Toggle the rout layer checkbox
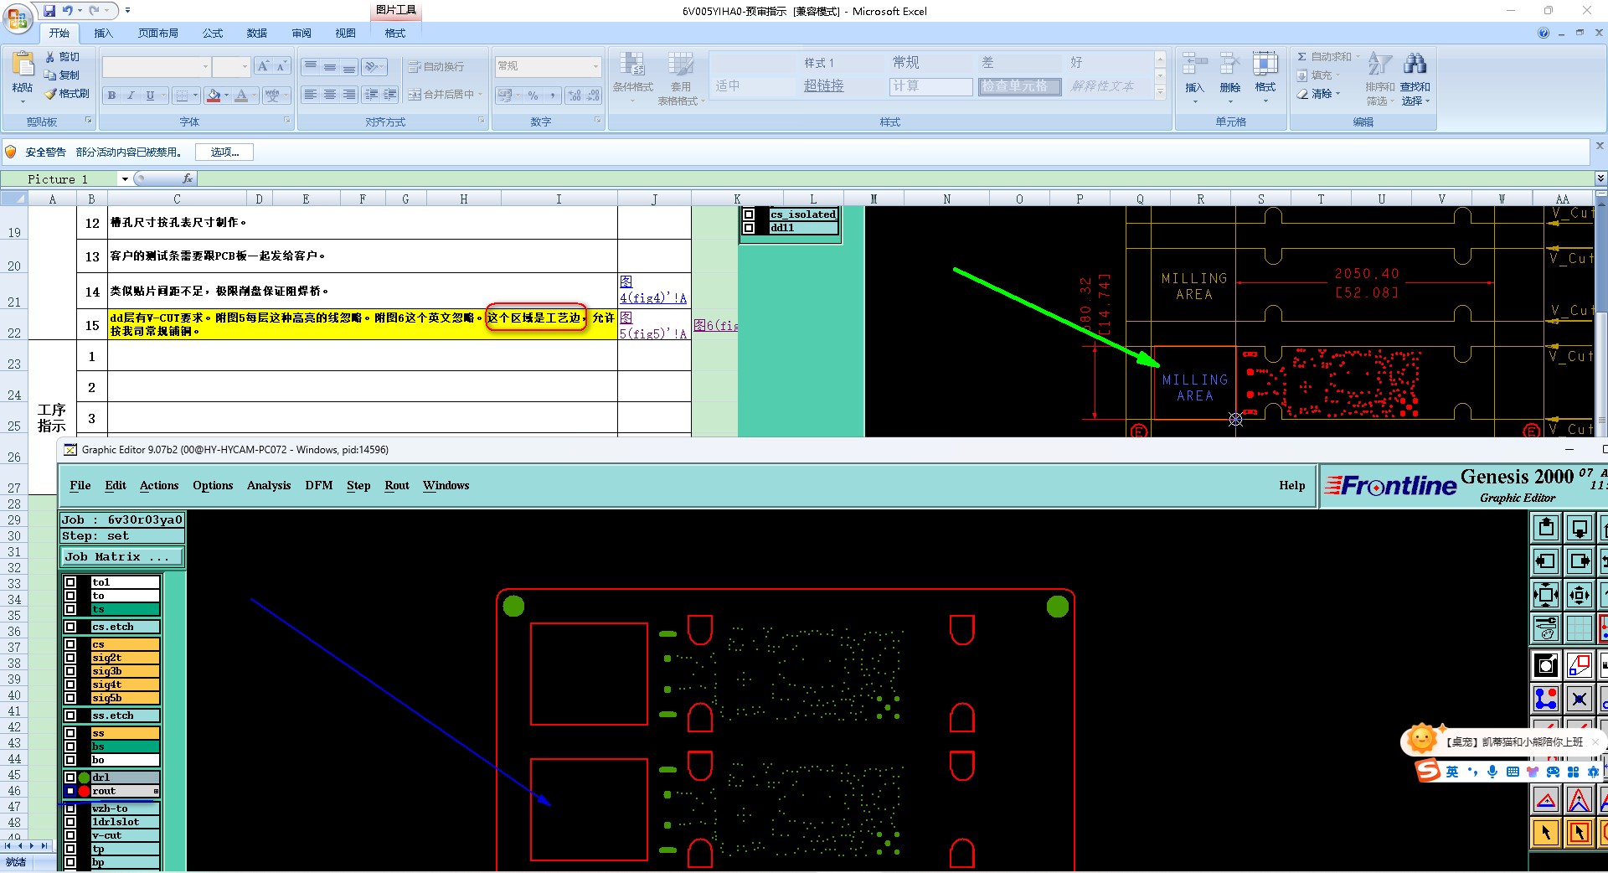 coord(70,791)
